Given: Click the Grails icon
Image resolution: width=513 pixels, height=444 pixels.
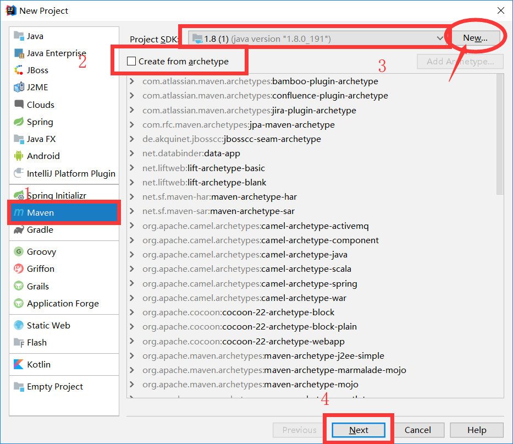Looking at the screenshot, I should pos(19,286).
